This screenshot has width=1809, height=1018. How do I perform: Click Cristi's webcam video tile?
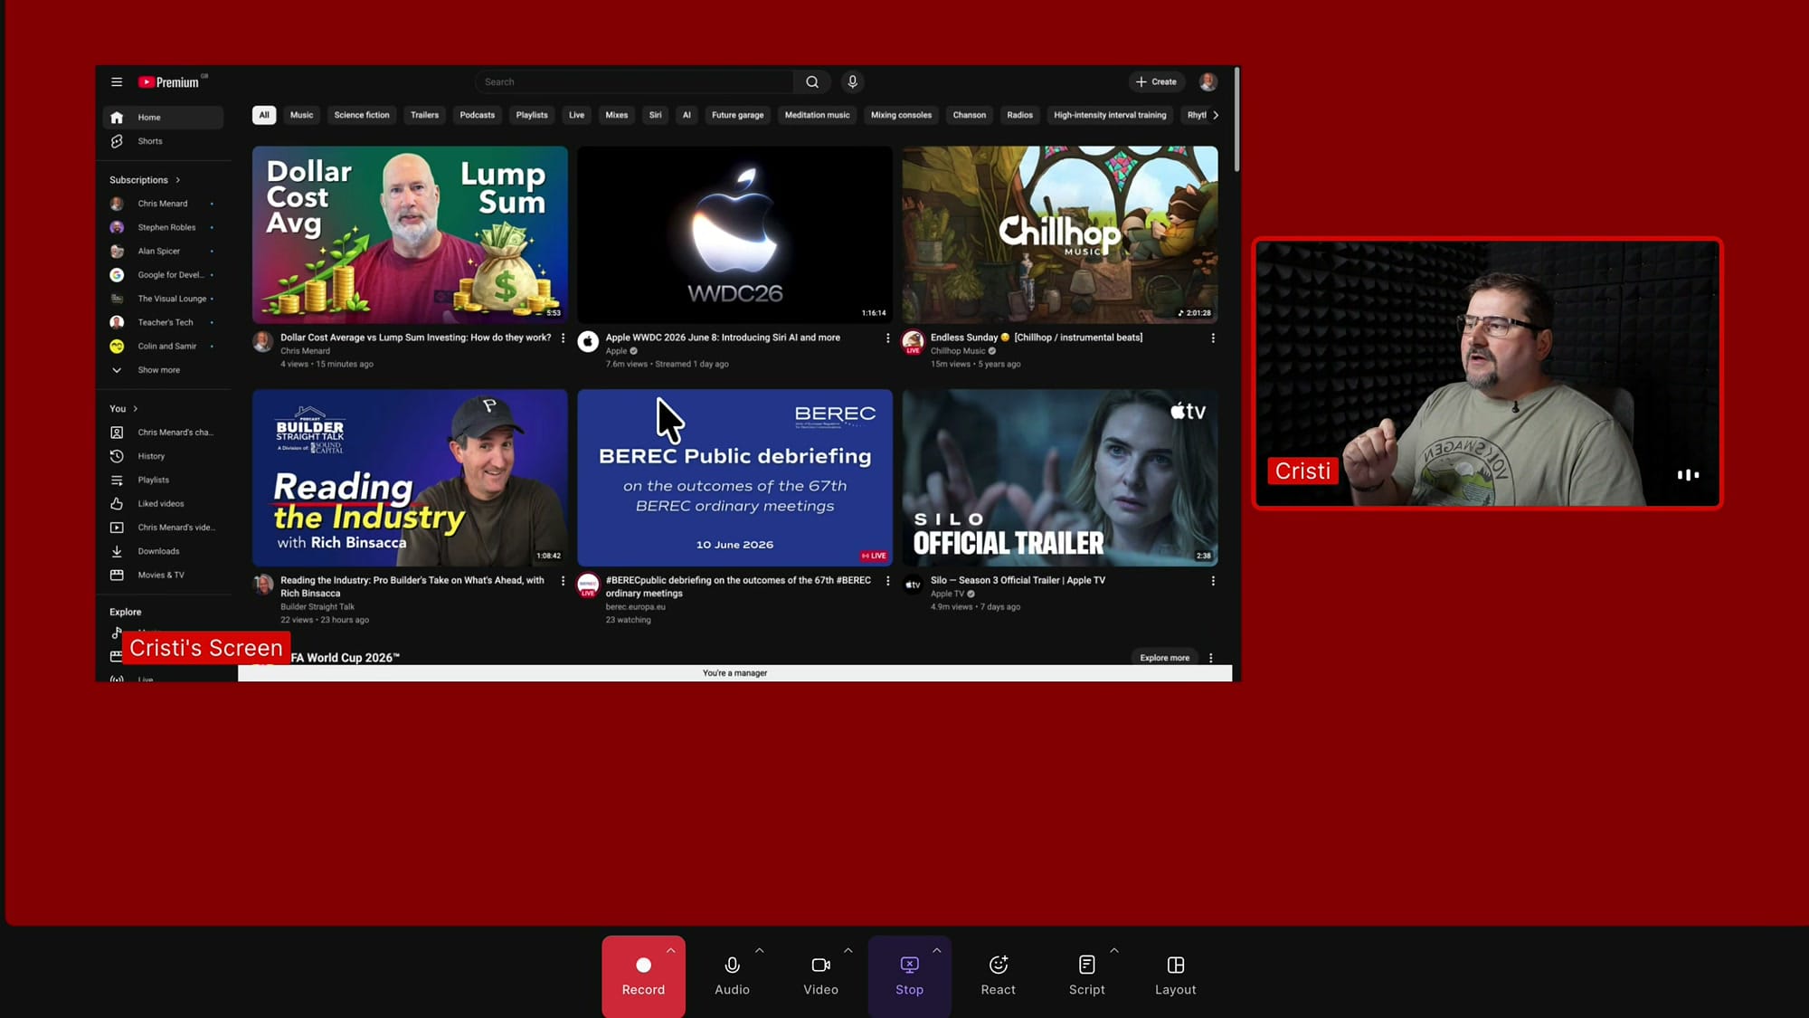pos(1487,373)
